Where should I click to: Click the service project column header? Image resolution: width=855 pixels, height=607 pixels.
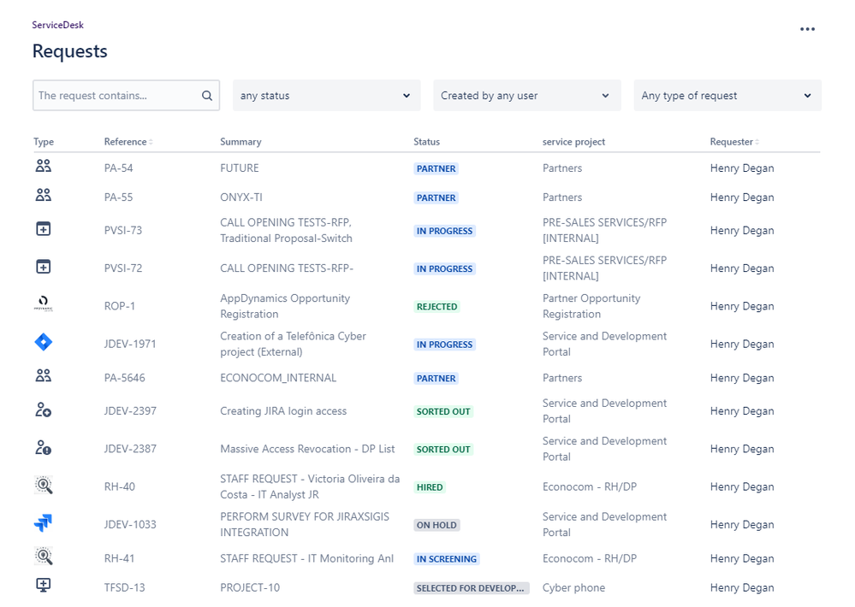(x=573, y=142)
